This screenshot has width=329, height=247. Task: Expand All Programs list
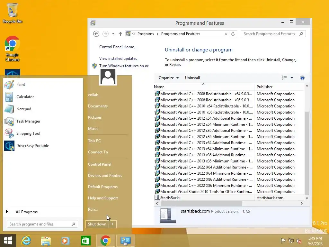[43, 212]
